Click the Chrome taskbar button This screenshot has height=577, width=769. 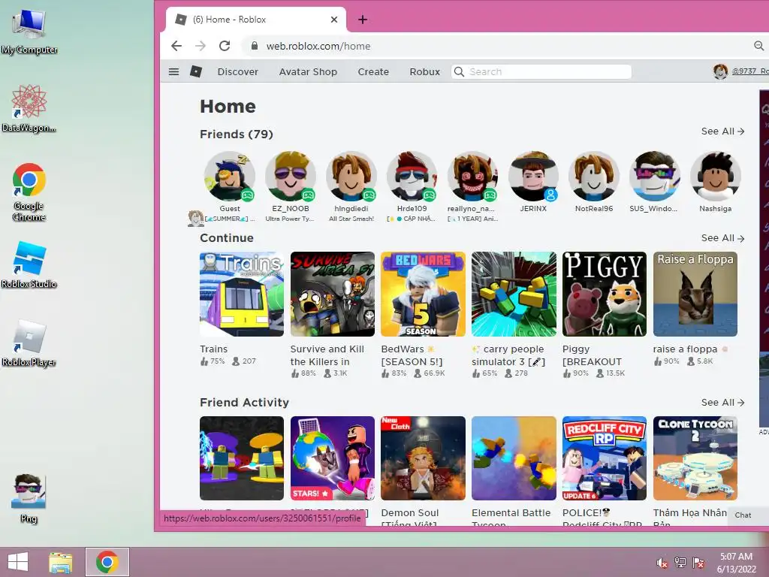click(107, 562)
